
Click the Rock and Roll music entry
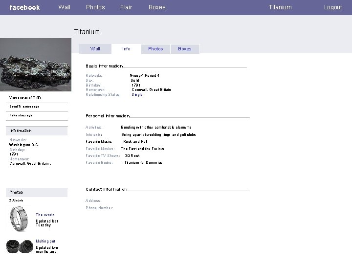pos(135,141)
